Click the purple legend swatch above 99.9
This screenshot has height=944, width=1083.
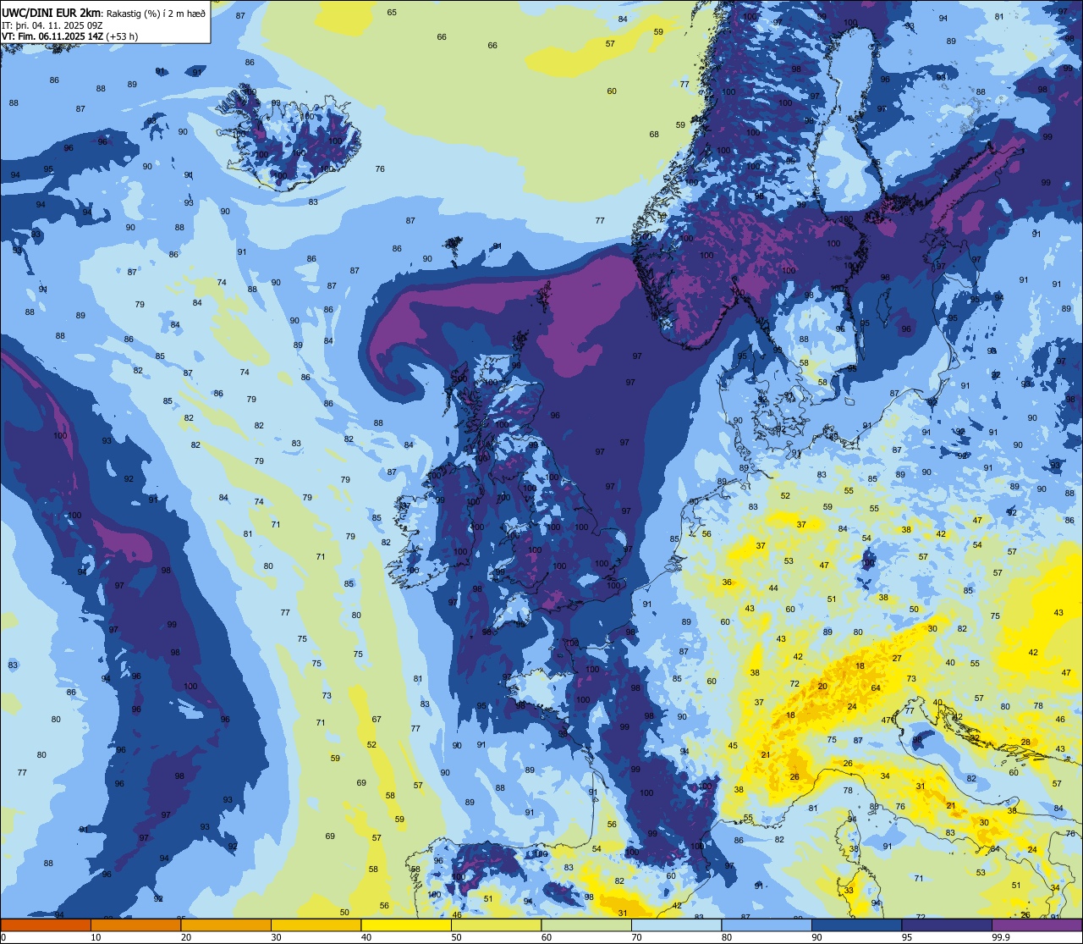click(x=1036, y=925)
